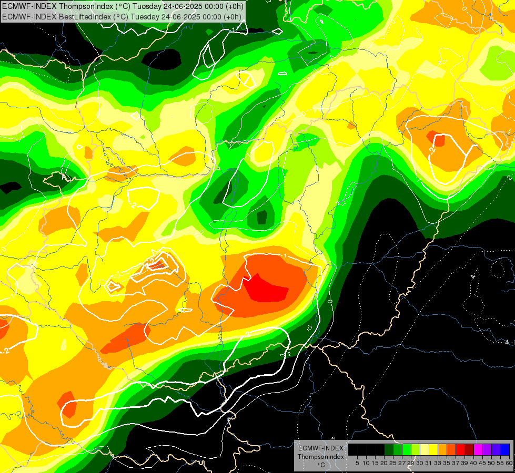Image resolution: width=515 pixels, height=473 pixels.
Task: Pick legend tick value 37
Action: coord(456,463)
